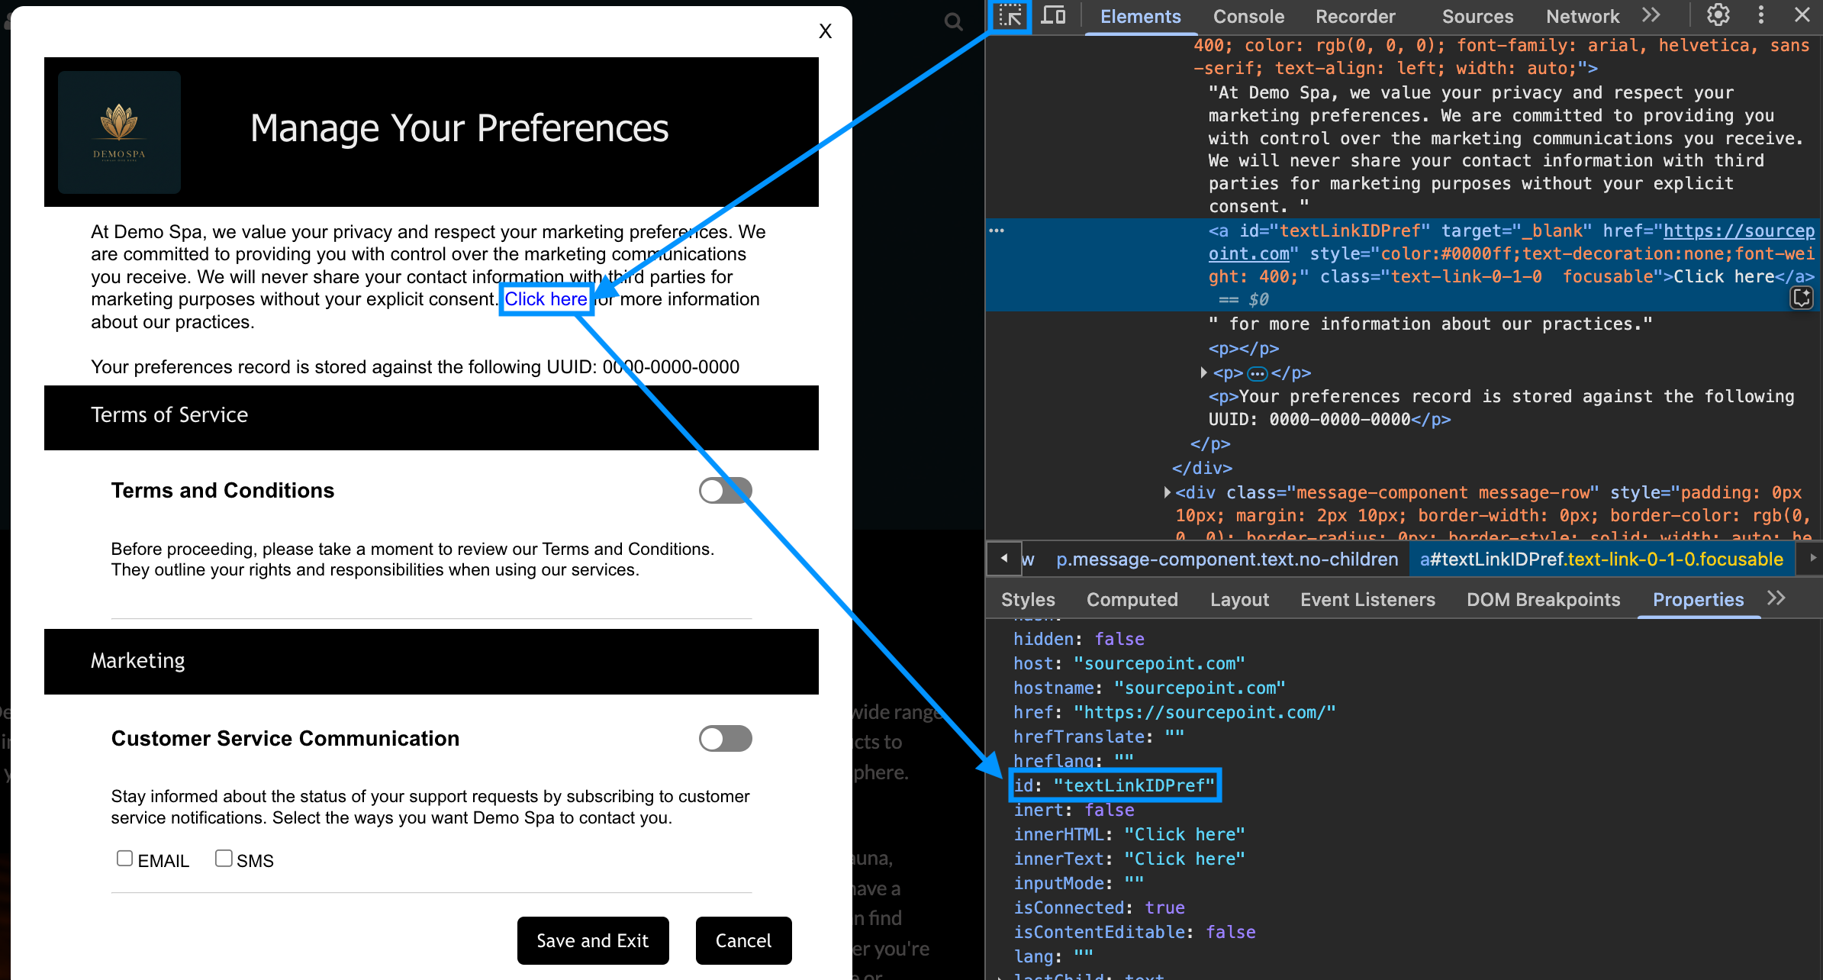Show more sidebar pane tabs chevron
1823x980 pixels.
point(1776,598)
